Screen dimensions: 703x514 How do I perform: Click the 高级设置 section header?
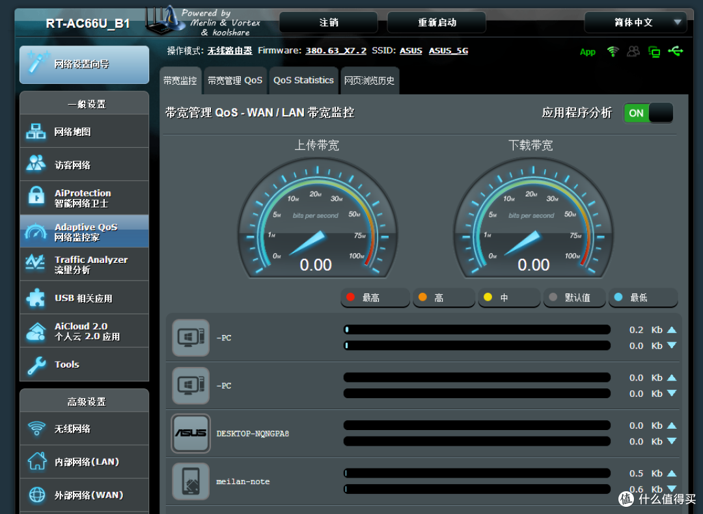point(84,401)
